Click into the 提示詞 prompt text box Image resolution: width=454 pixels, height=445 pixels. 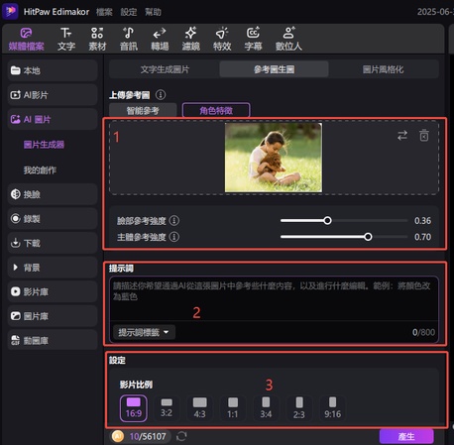point(274,298)
